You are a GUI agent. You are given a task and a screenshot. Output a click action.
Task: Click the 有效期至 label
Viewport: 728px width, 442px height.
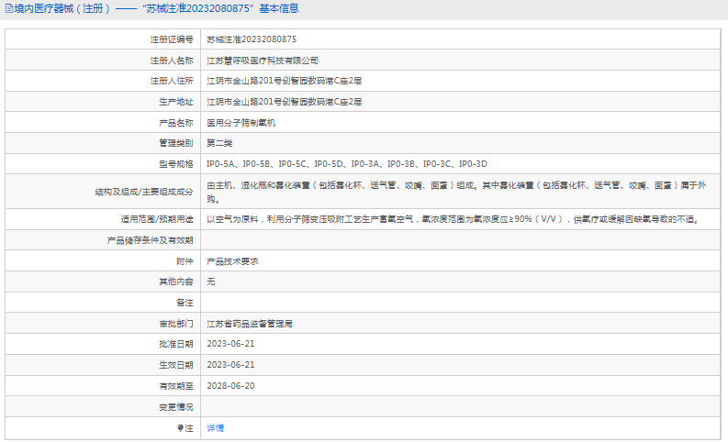point(176,385)
